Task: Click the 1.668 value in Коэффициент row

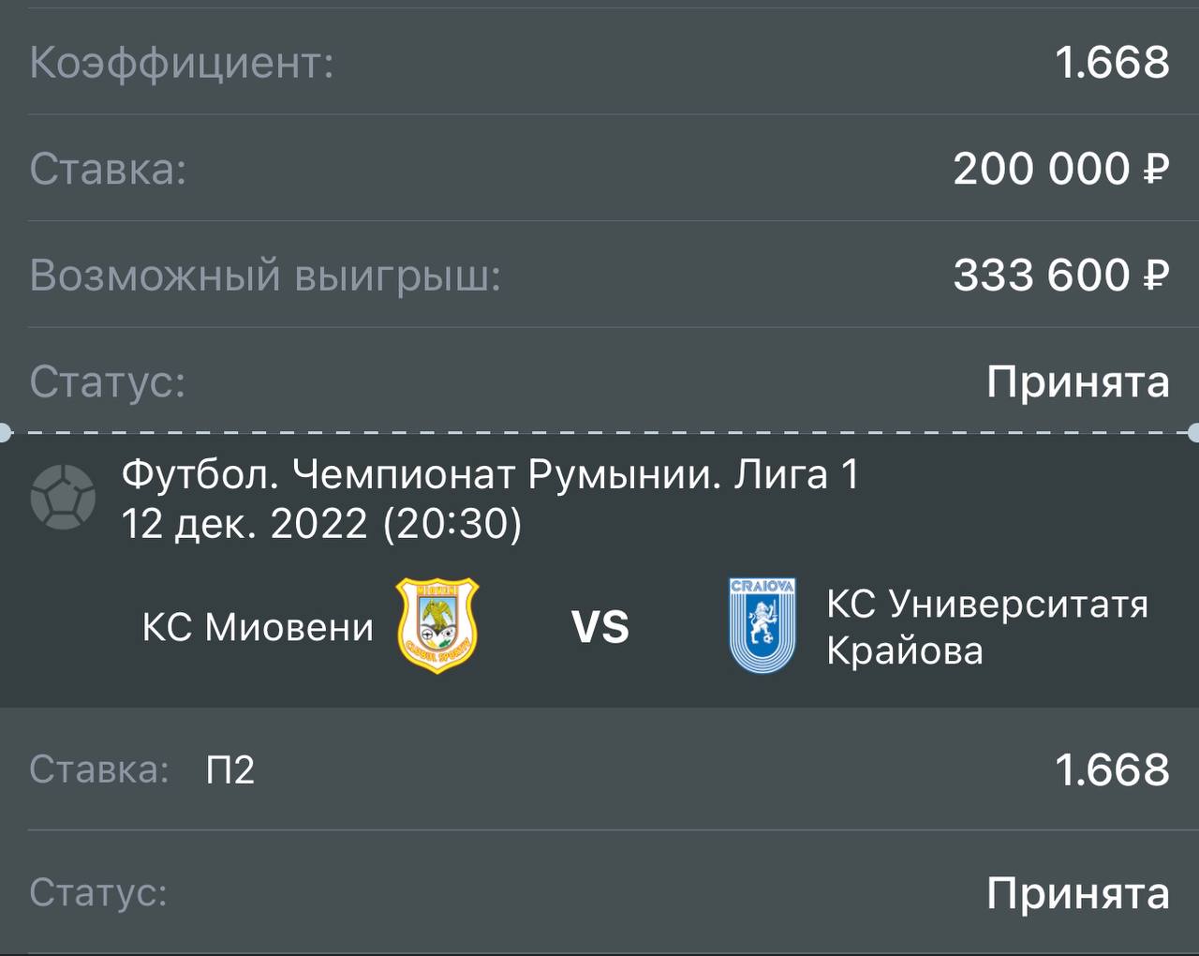Action: pos(1112,63)
